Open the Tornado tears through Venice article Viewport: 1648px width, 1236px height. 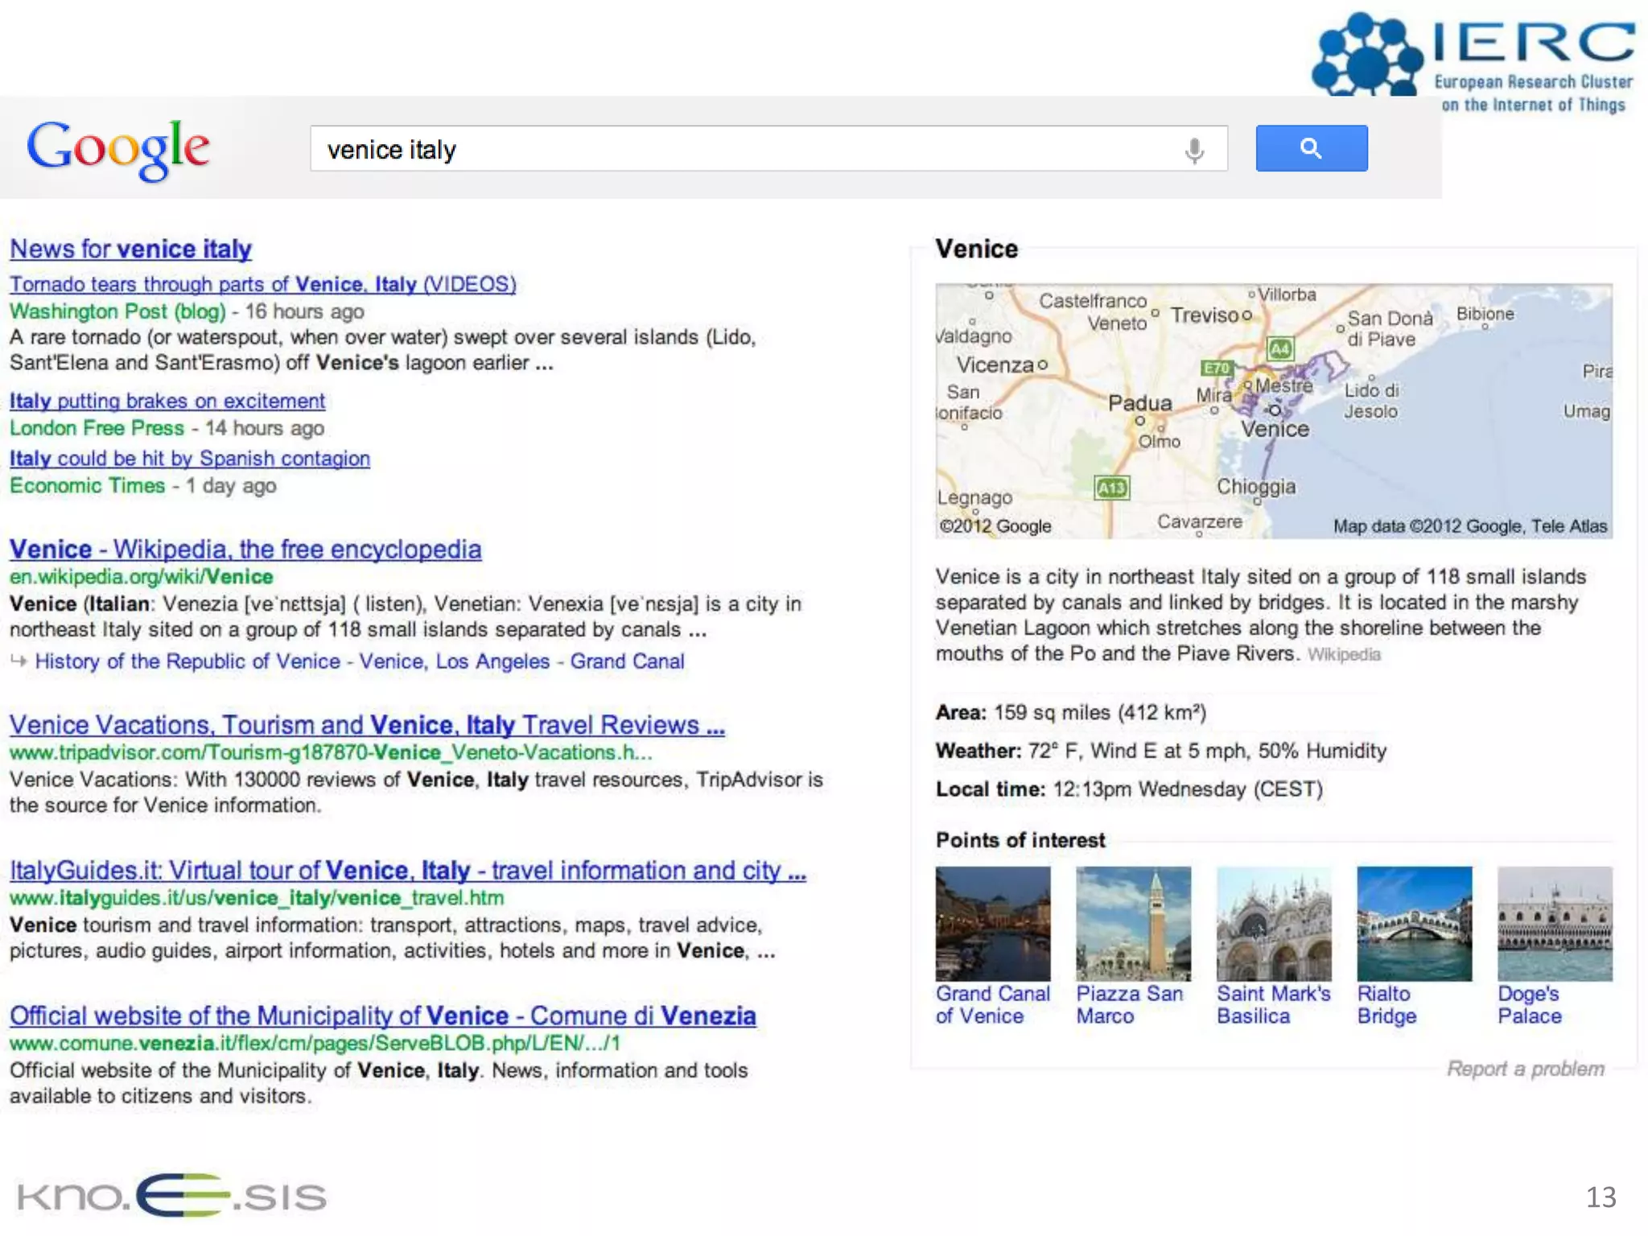tap(262, 284)
